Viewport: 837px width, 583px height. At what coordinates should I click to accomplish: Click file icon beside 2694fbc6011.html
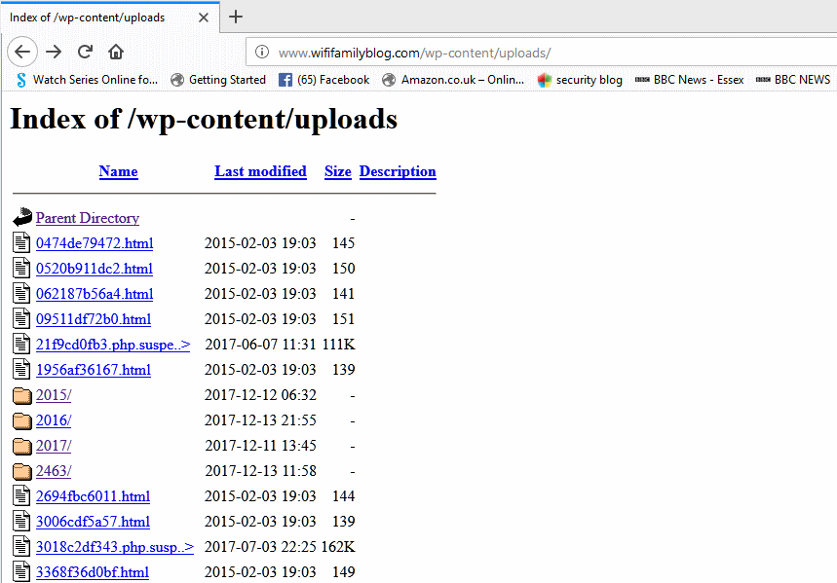[x=21, y=496]
